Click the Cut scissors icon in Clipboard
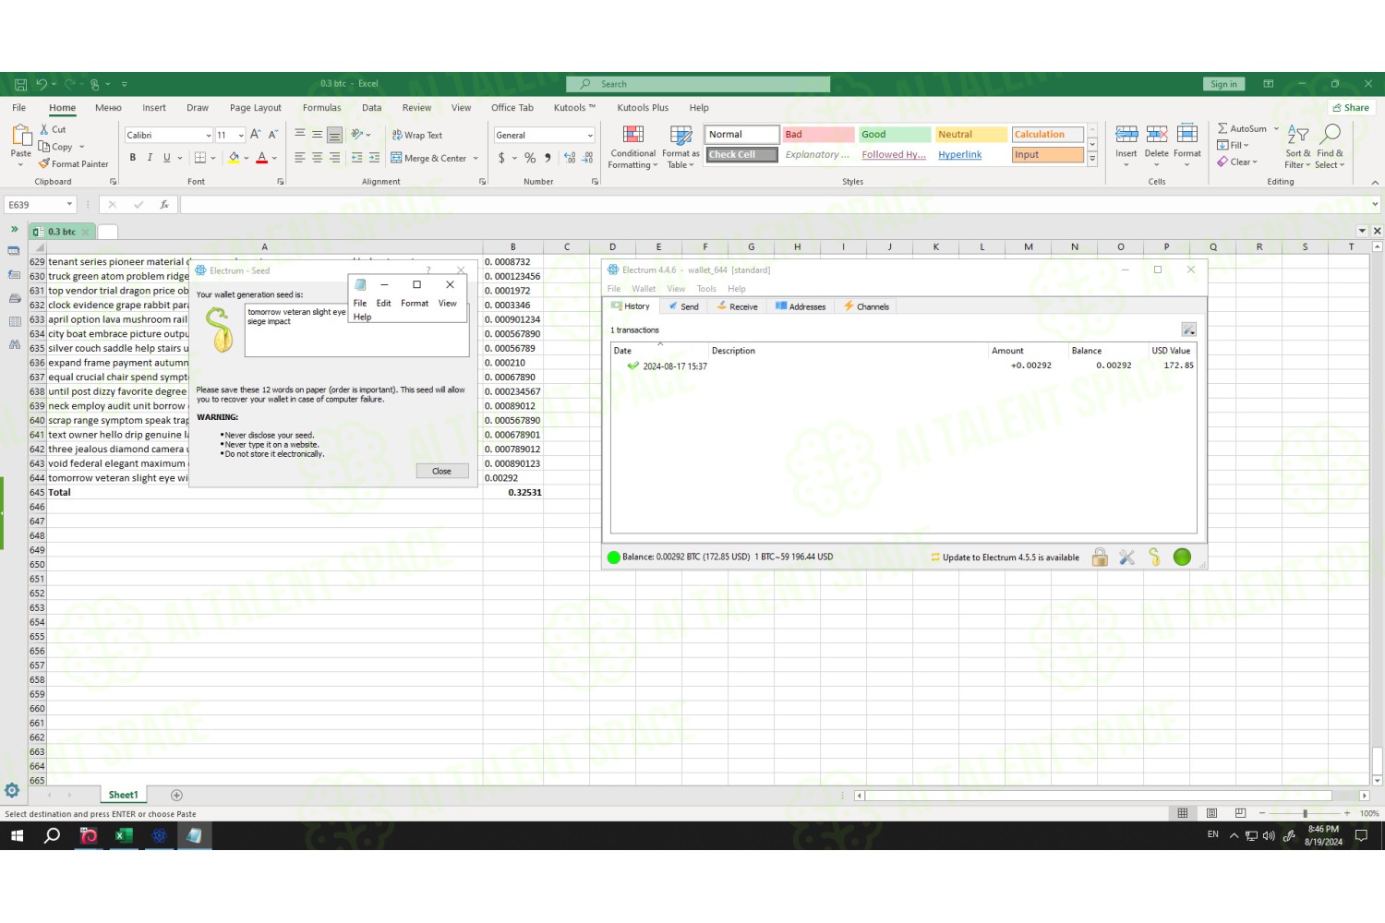The height and width of the screenshot is (923, 1385). point(43,129)
